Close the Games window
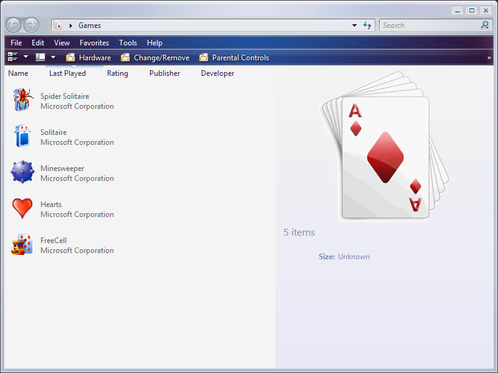Screen dimensions: 498x373 (x=486, y=11)
